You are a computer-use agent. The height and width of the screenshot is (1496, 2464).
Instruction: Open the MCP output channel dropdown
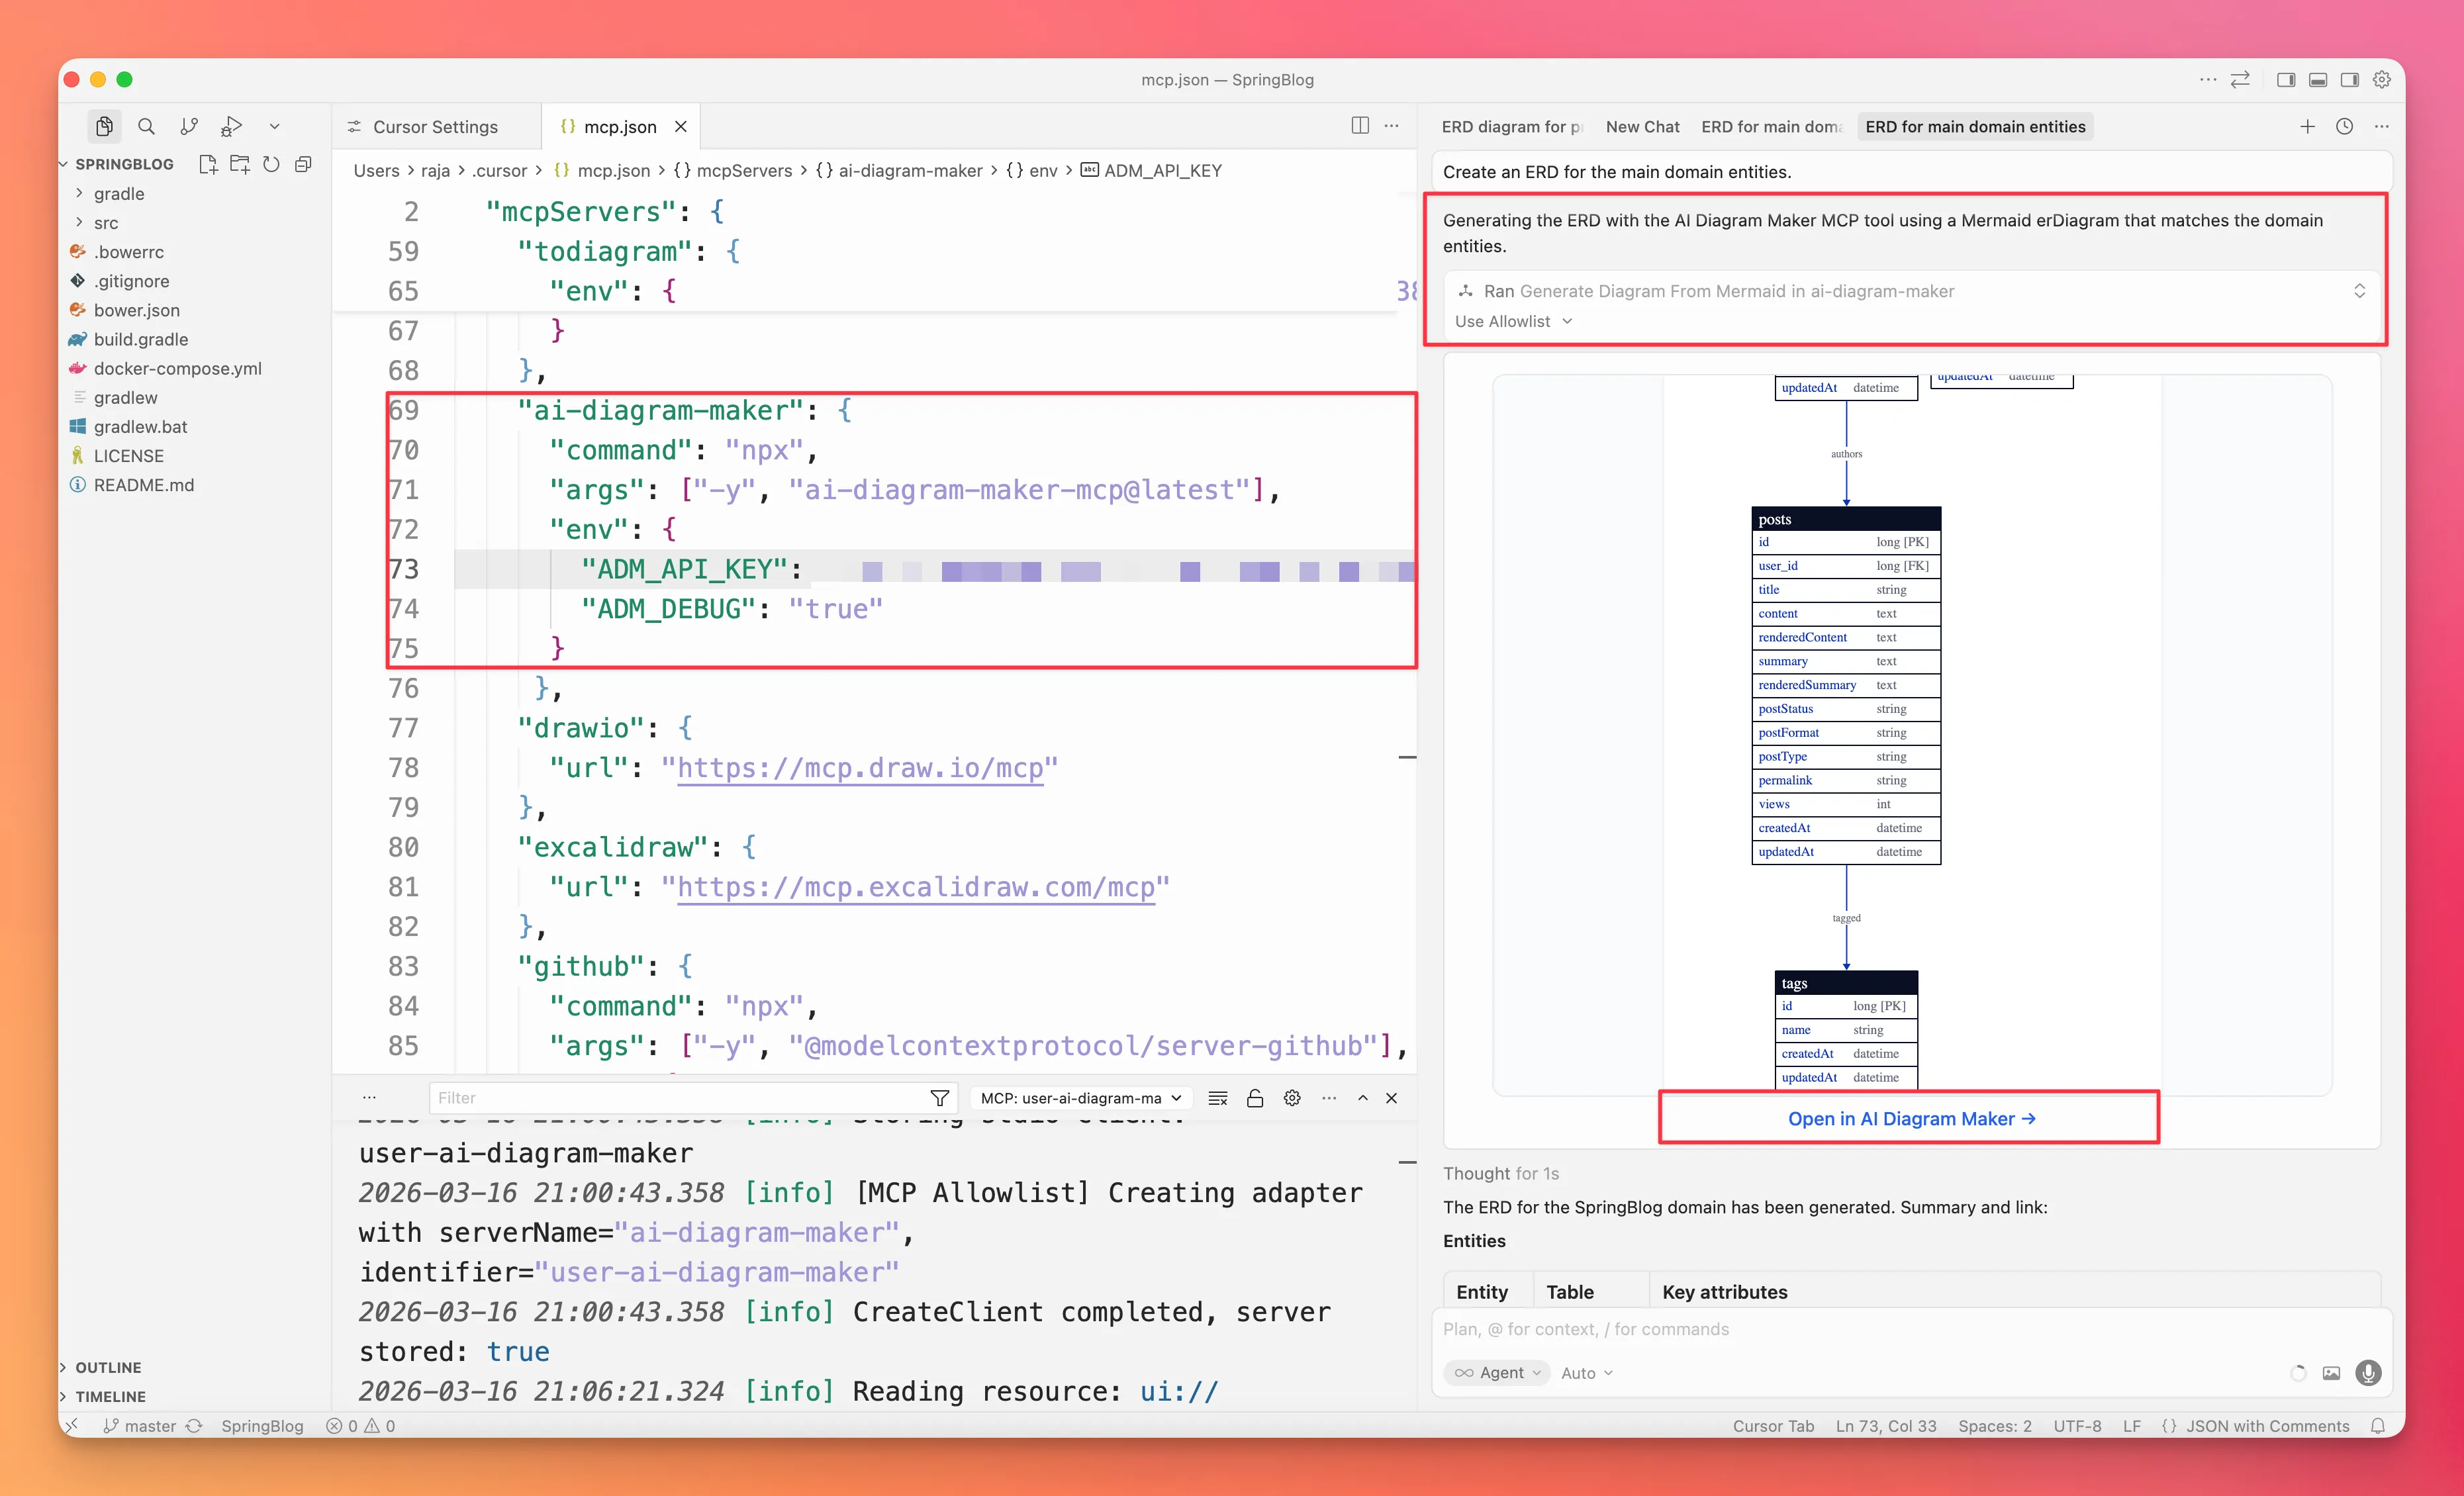(1080, 1097)
